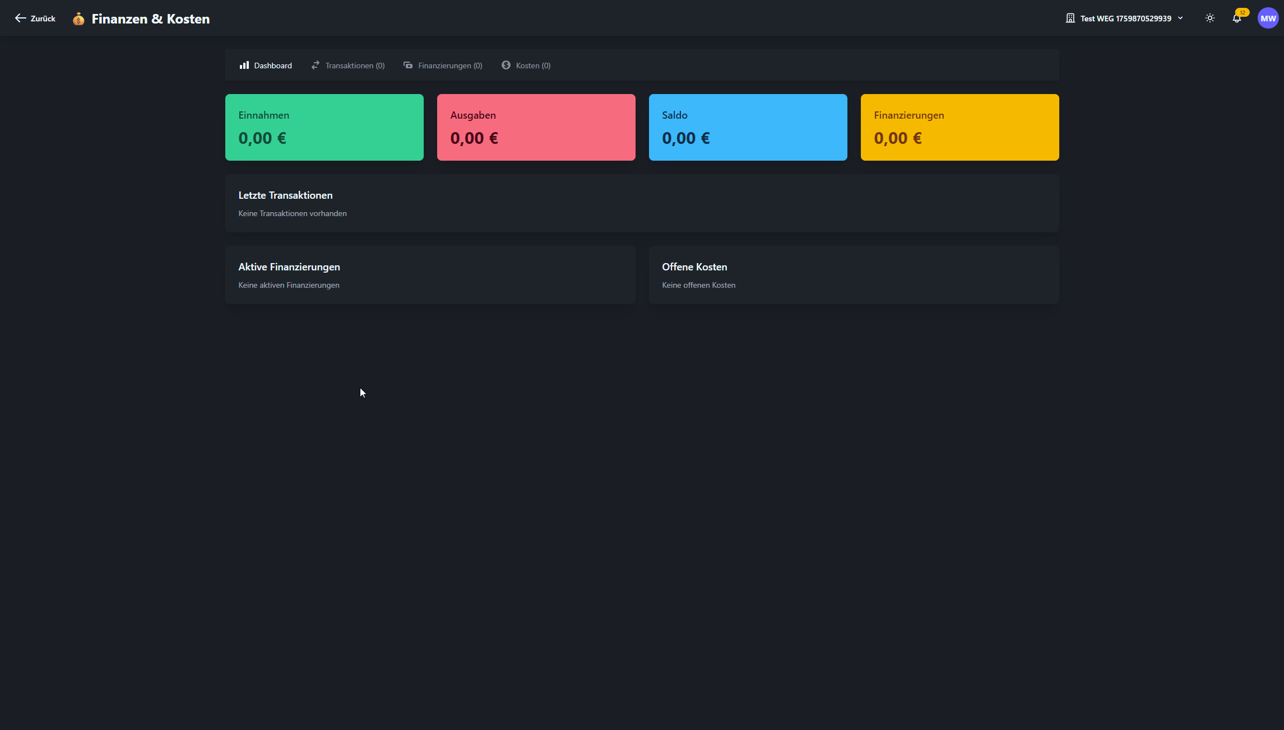Image resolution: width=1284 pixels, height=730 pixels.
Task: Click the Dashboard bar chart icon
Action: pyautogui.click(x=244, y=65)
